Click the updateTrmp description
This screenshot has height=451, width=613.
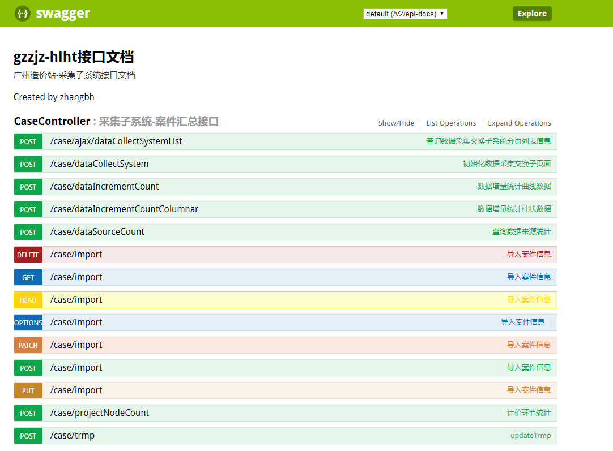[x=530, y=435]
